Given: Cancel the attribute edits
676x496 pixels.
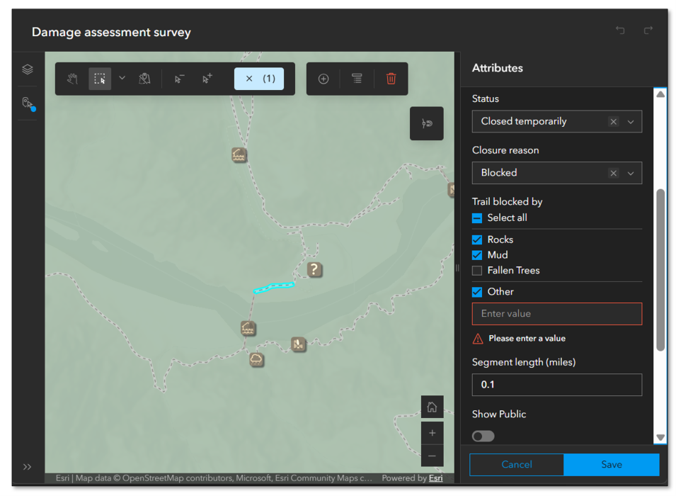Looking at the screenshot, I should pyautogui.click(x=517, y=465).
